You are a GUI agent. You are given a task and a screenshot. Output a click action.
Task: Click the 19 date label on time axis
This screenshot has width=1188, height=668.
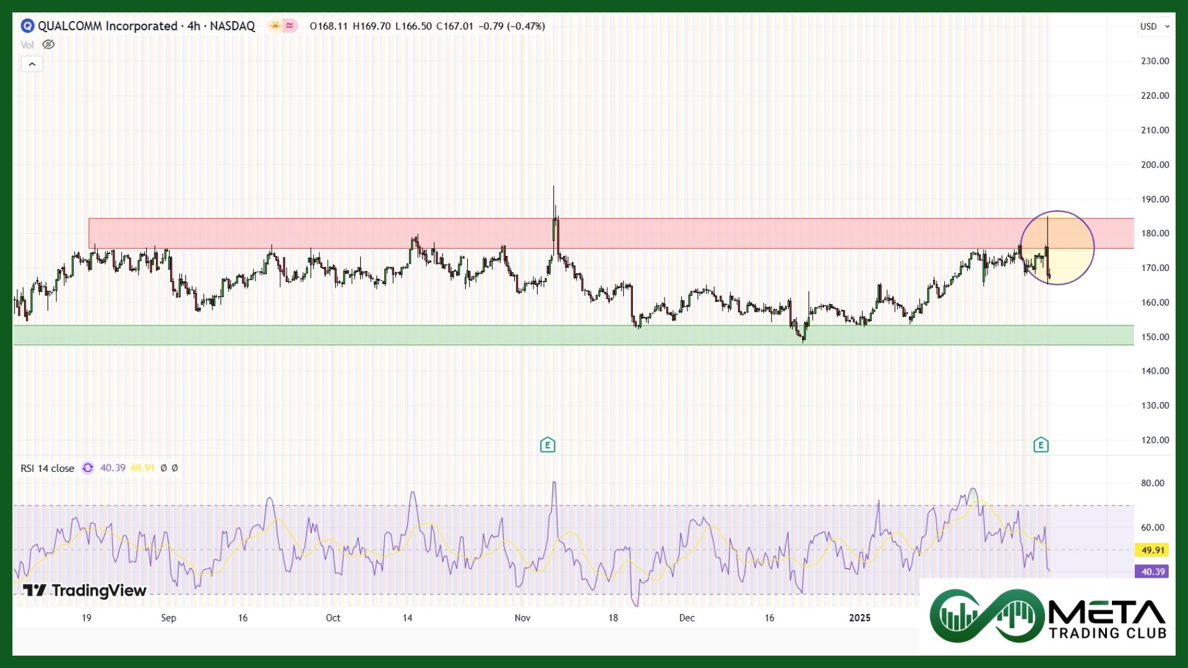[x=87, y=618]
